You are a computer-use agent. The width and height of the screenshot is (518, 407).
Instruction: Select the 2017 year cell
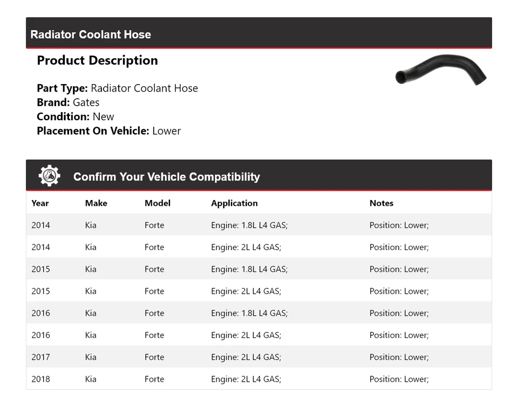40,357
